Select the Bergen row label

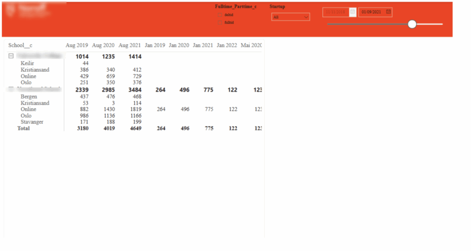(x=29, y=97)
